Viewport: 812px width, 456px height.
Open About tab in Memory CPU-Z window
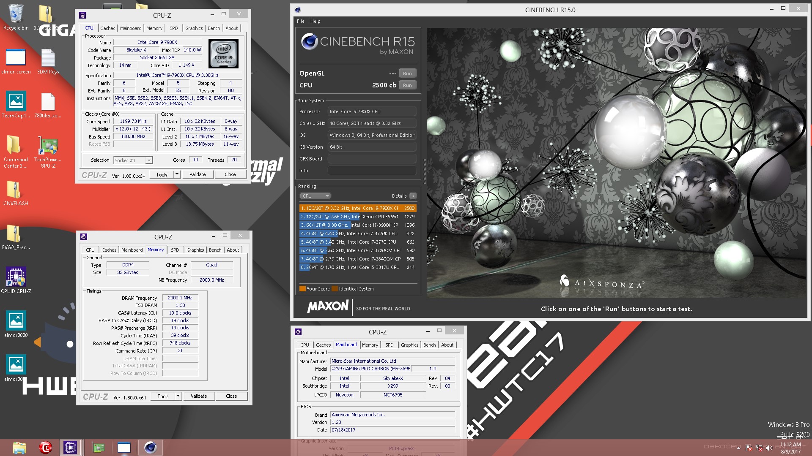coord(233,250)
